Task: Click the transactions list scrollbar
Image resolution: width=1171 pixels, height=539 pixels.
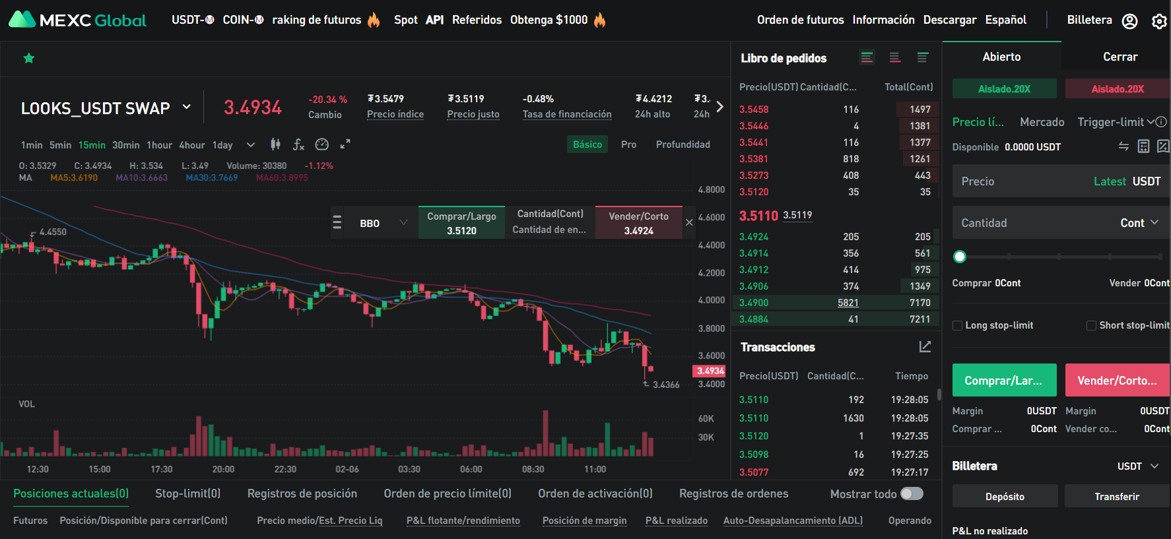Action: point(939,395)
